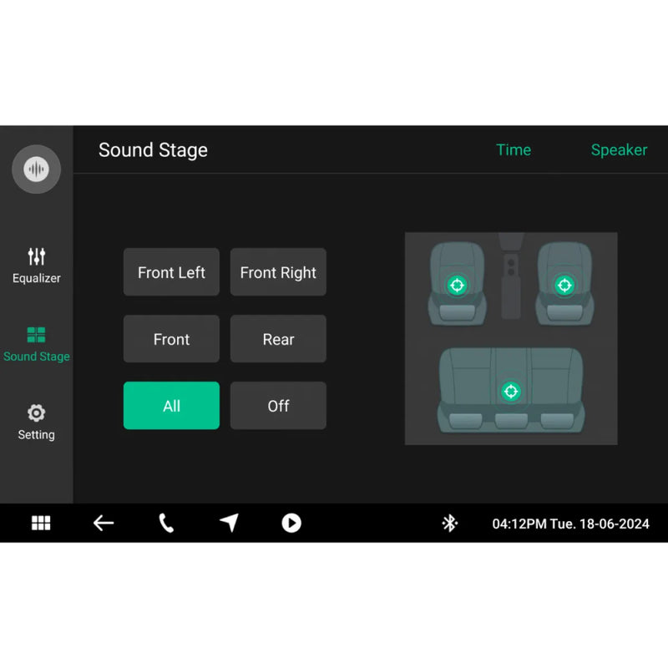The image size is (668, 668).
Task: Switch to the Speaker tab
Action: [x=619, y=150]
